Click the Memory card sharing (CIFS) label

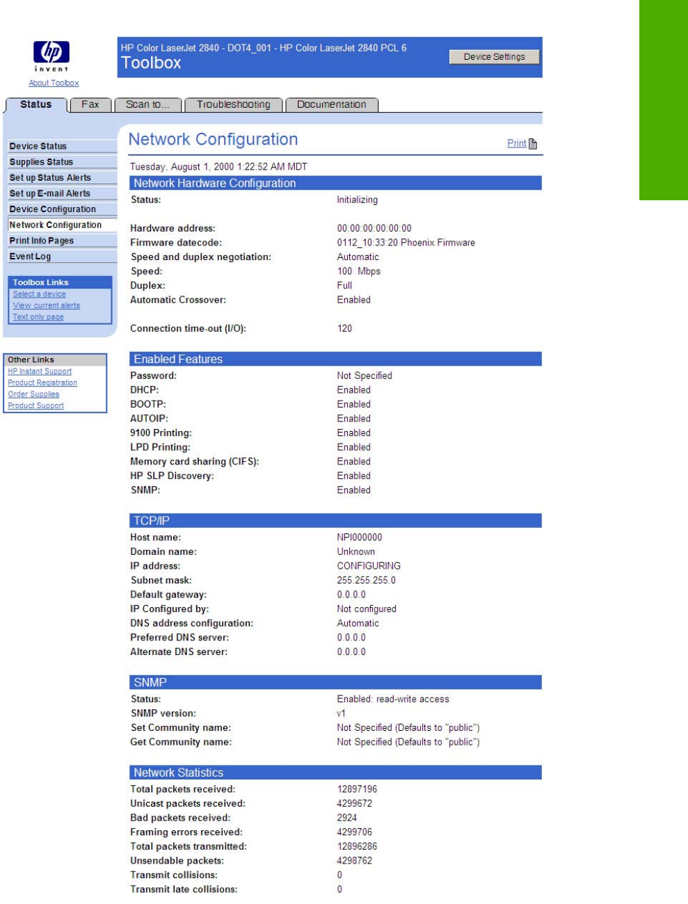click(x=195, y=462)
